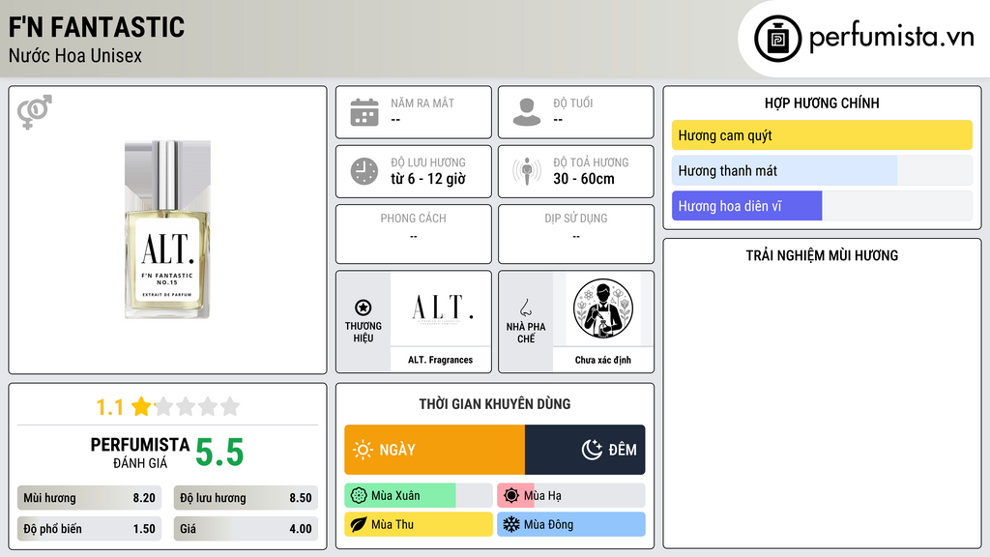
Task: Click the nose icon above Nhà pha chế
Action: pos(525,308)
